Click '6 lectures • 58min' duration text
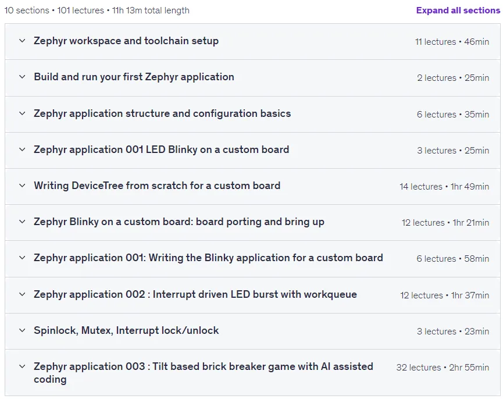 click(x=452, y=258)
